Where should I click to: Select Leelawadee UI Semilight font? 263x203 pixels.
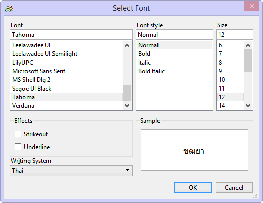[67, 54]
